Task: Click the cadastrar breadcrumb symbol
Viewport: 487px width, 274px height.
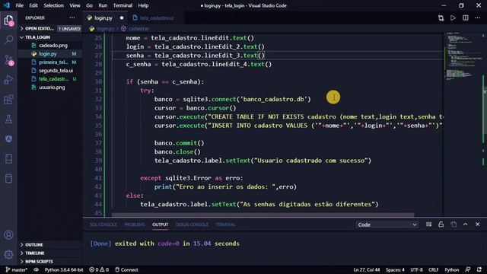Action: pyautogui.click(x=135, y=29)
